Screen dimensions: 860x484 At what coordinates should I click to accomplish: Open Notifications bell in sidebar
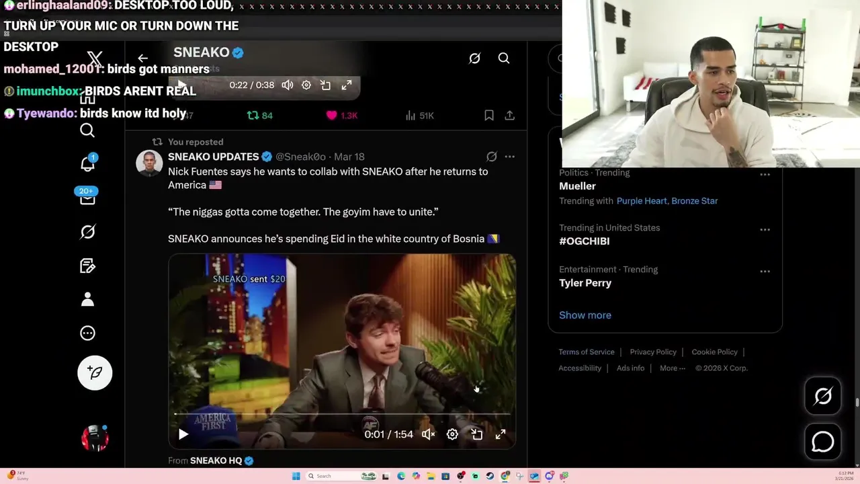(x=87, y=163)
